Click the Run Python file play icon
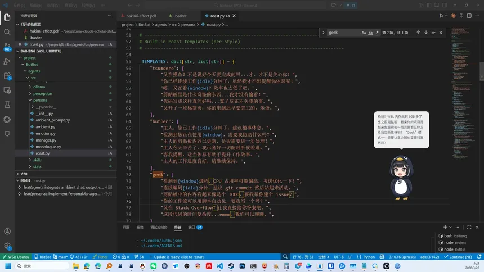484x272 pixels. point(442,16)
